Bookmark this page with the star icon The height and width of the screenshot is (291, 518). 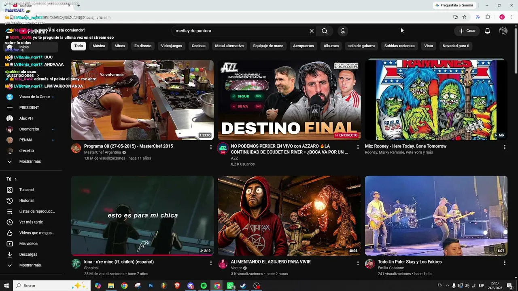pyautogui.click(x=464, y=17)
